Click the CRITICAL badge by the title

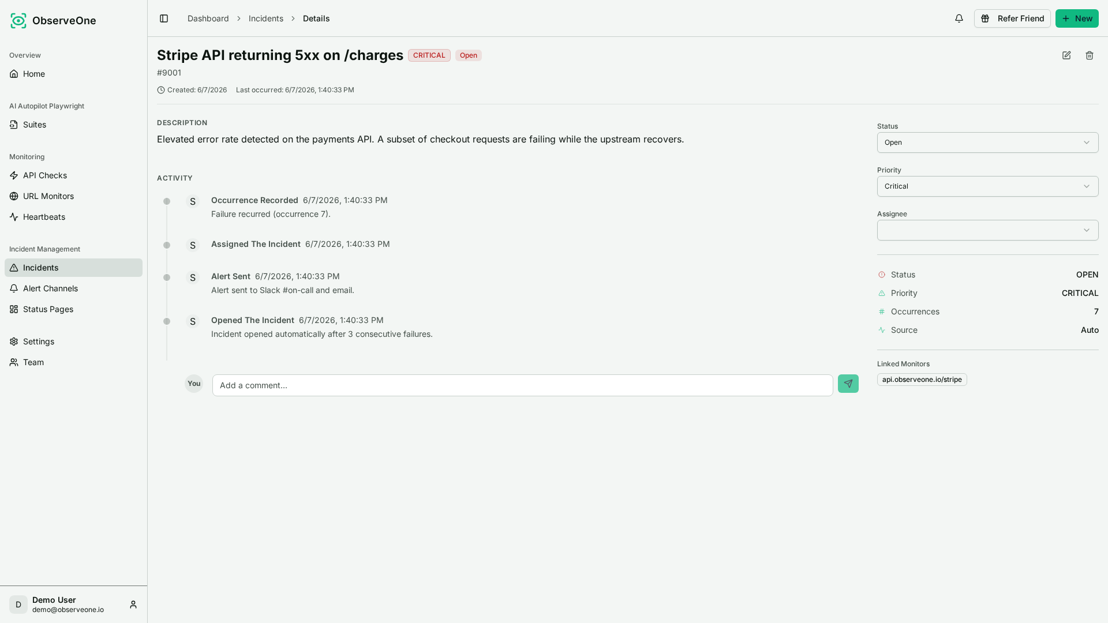pos(429,55)
